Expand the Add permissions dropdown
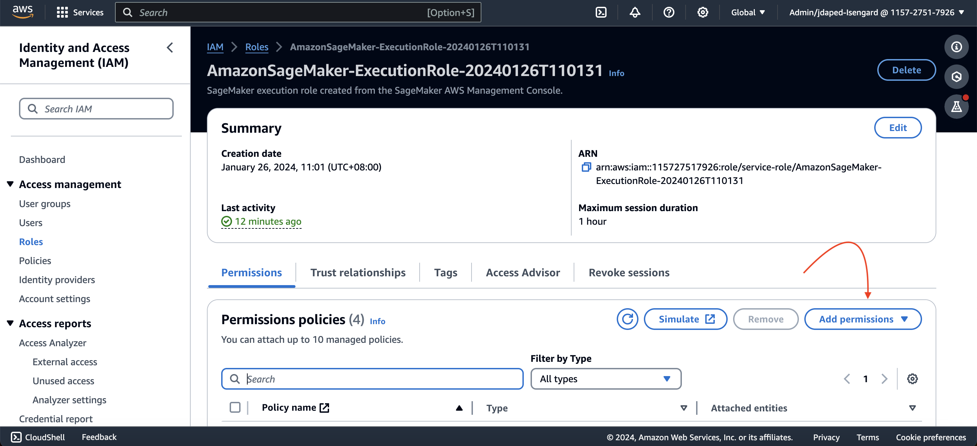Image resolution: width=977 pixels, height=446 pixels. (863, 319)
